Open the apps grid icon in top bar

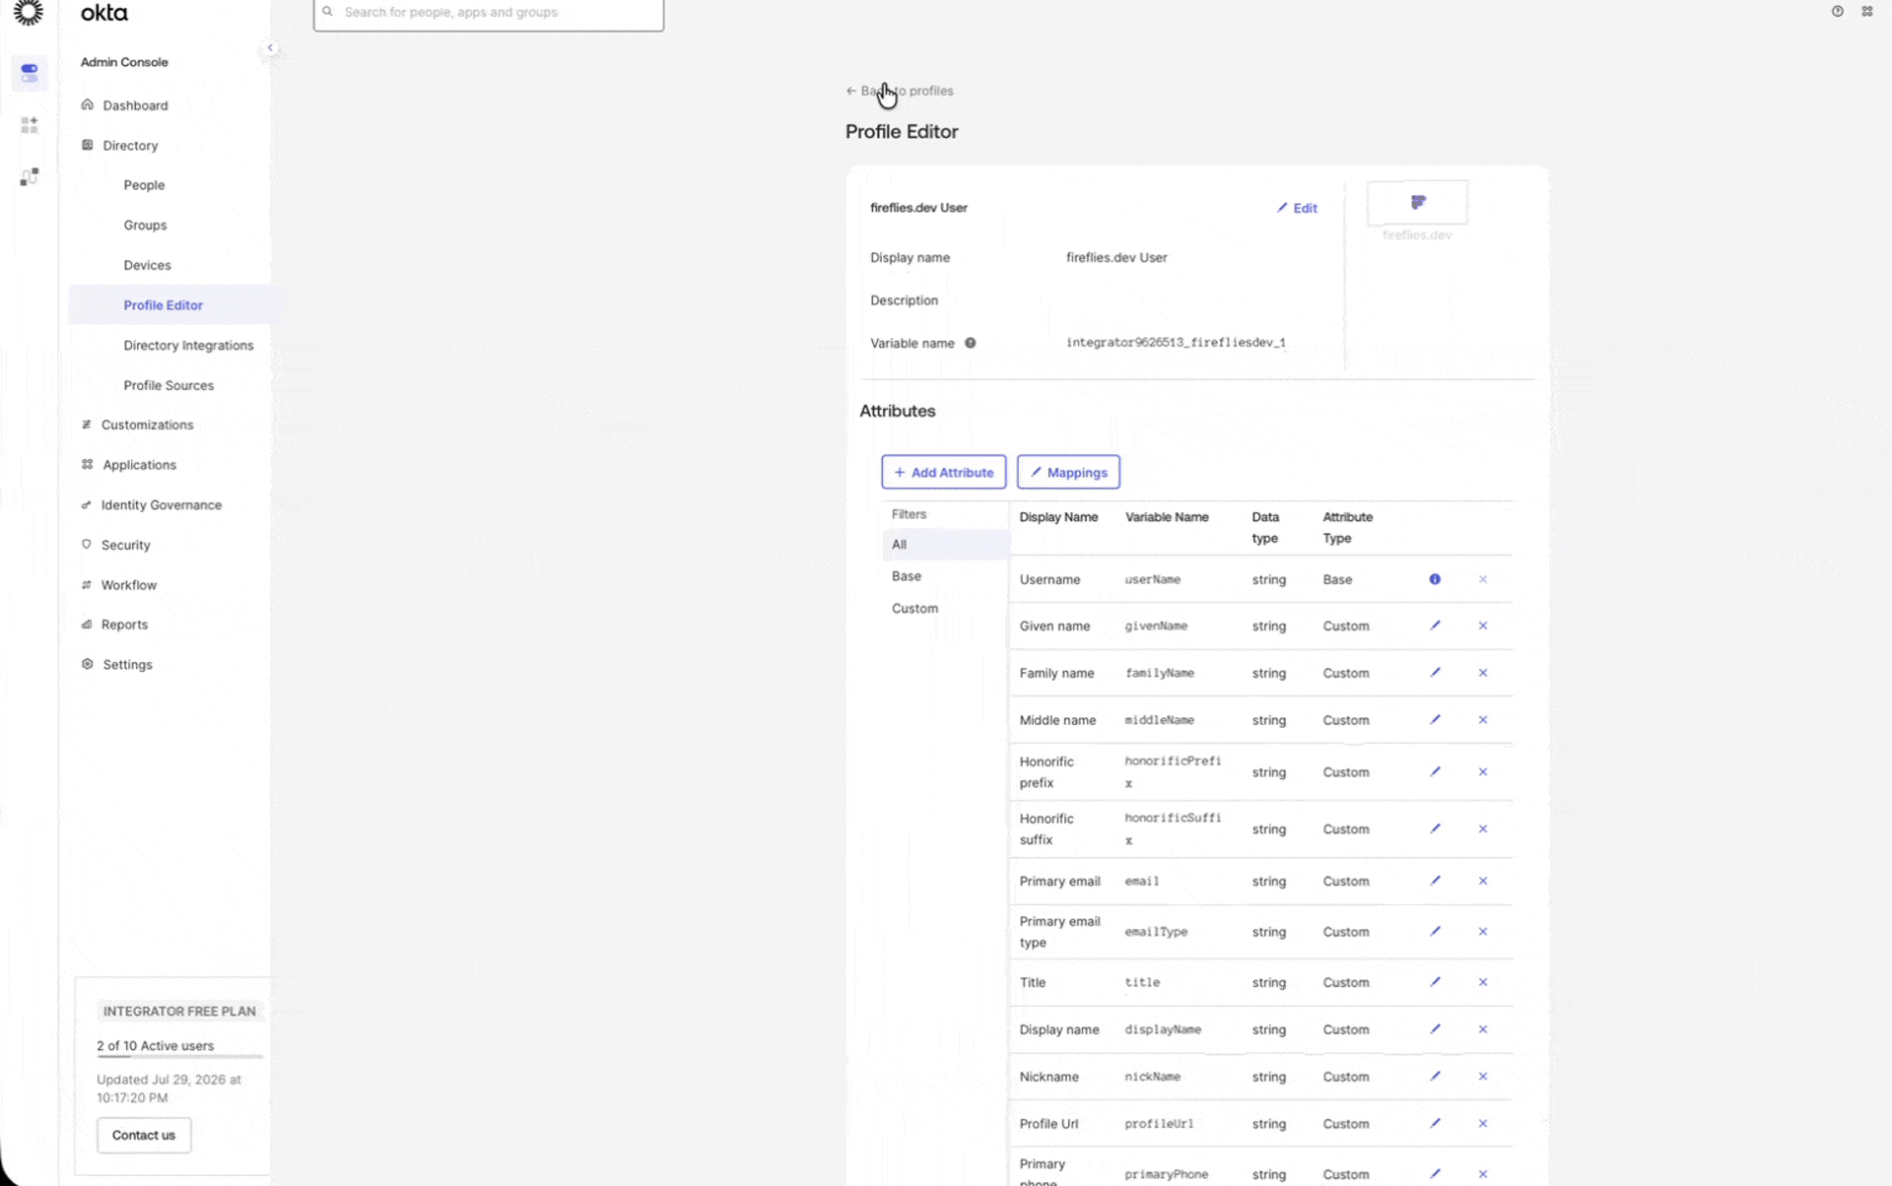pos(1867,12)
